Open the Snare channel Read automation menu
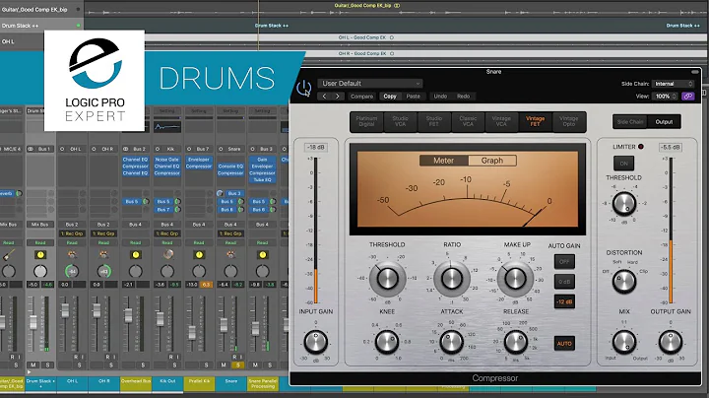The height and width of the screenshot is (398, 709). (x=230, y=243)
